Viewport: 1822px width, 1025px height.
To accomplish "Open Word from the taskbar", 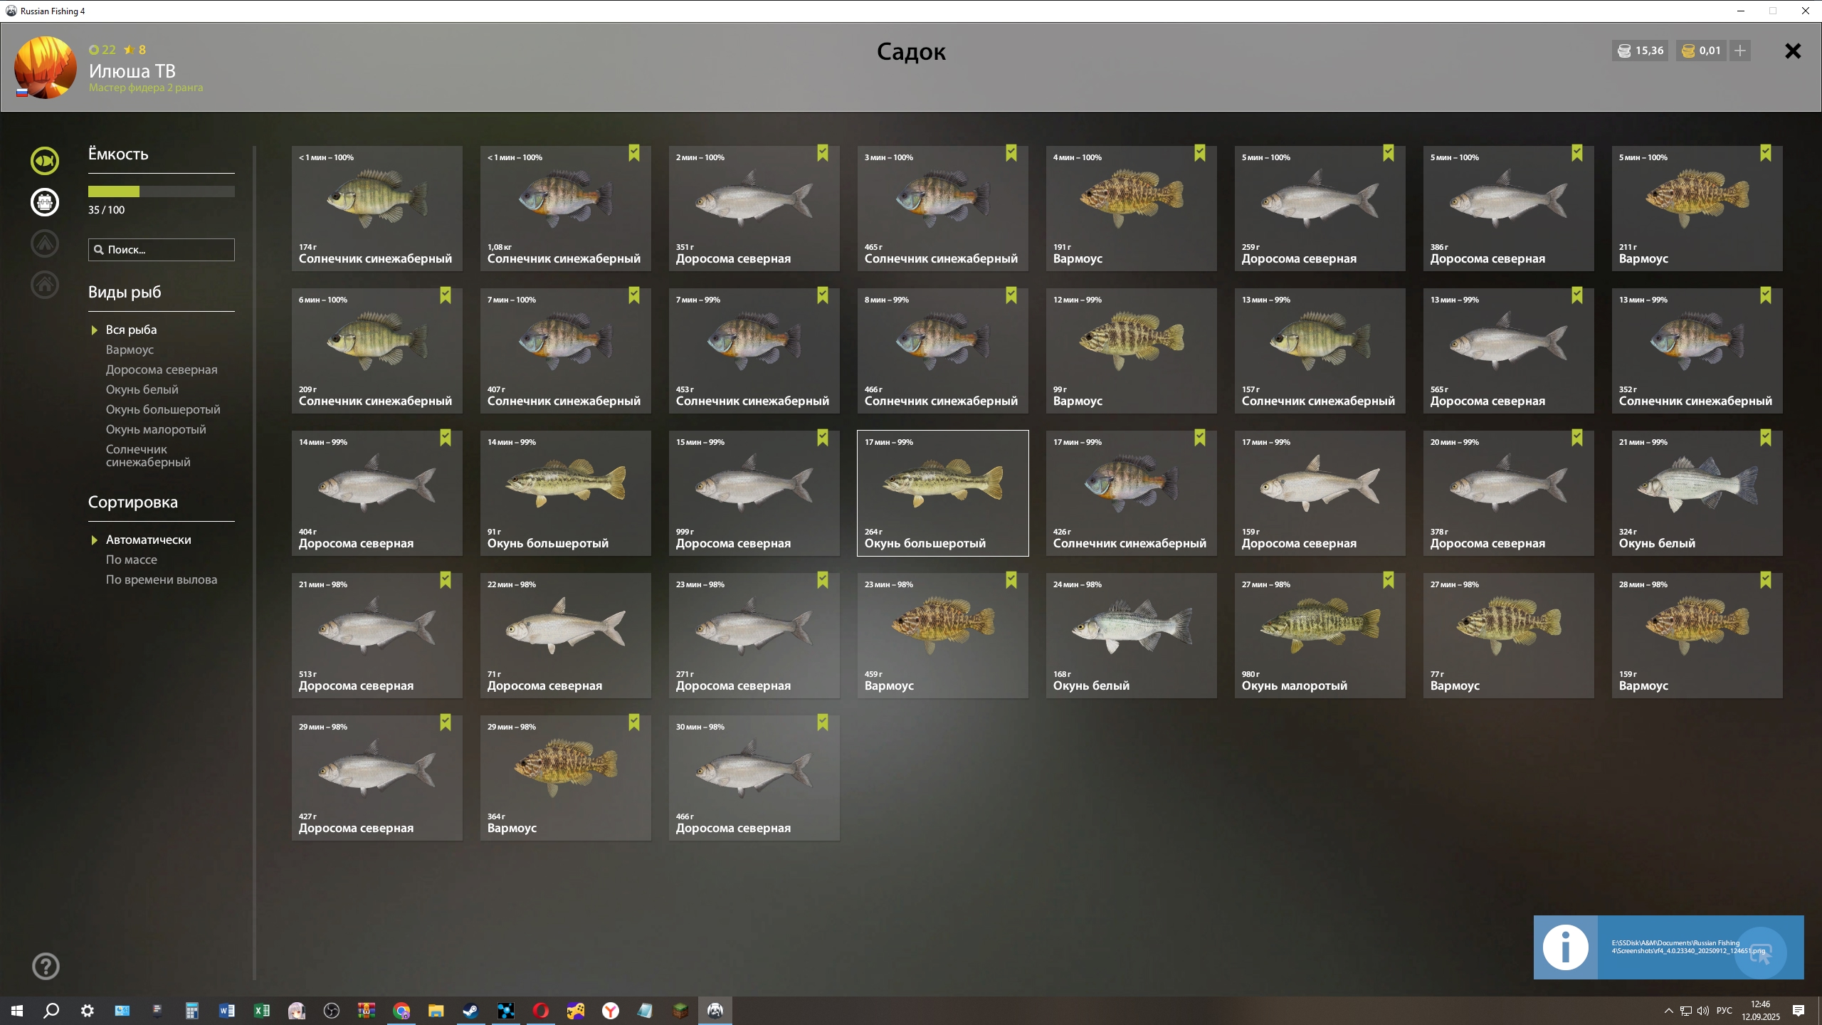I will pos(227,1011).
